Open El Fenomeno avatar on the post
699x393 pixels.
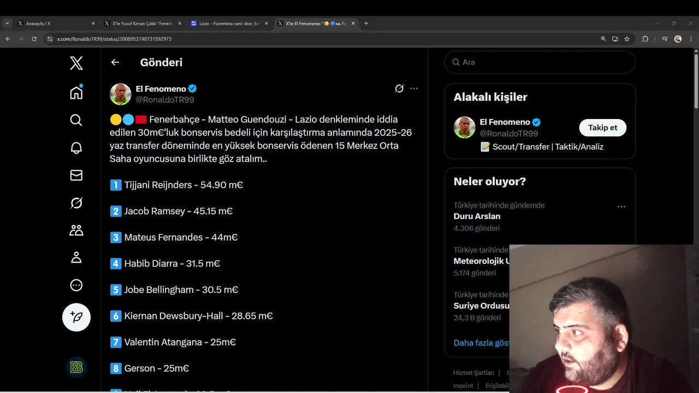121,94
